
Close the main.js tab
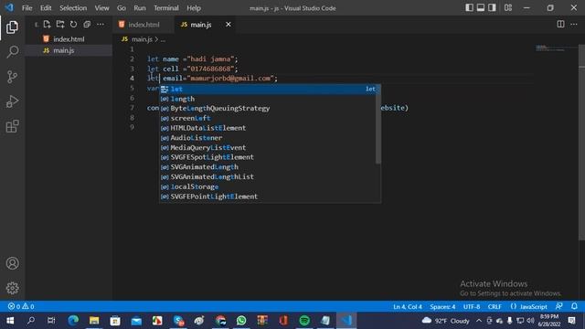(229, 25)
